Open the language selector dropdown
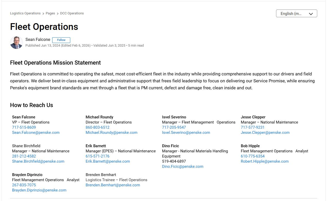 (296, 14)
